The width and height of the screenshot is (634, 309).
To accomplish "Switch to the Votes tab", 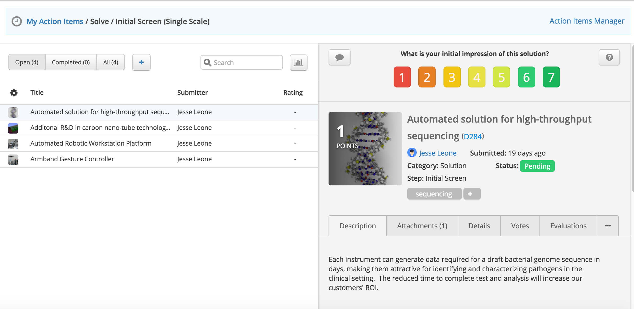I will click(520, 226).
